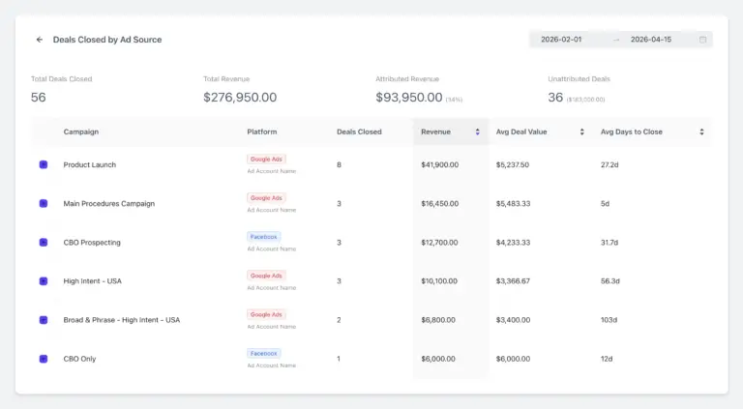Click the Facebook tag for CBO Prospecting
743x409 pixels.
pos(263,237)
